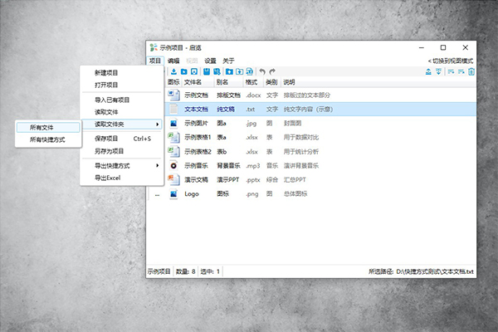Select 所有文件 in the submenu

tap(48, 127)
